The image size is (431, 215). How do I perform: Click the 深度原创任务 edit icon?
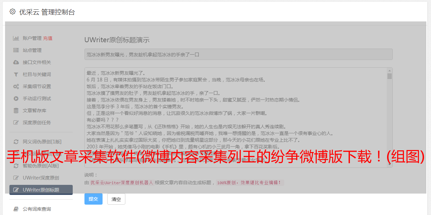[16, 123]
